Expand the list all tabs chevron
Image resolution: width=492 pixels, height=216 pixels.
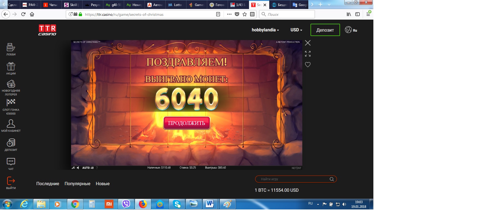[329, 5]
